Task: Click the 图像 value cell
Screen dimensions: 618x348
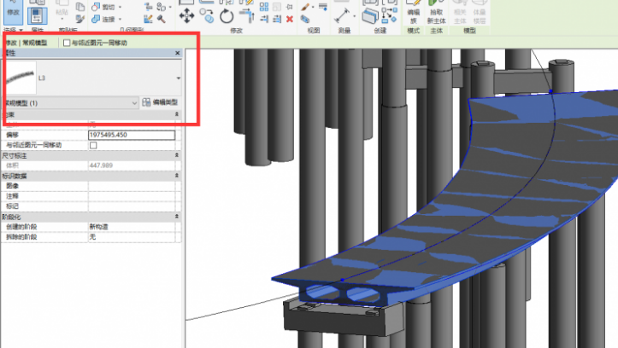Action: pyautogui.click(x=132, y=186)
